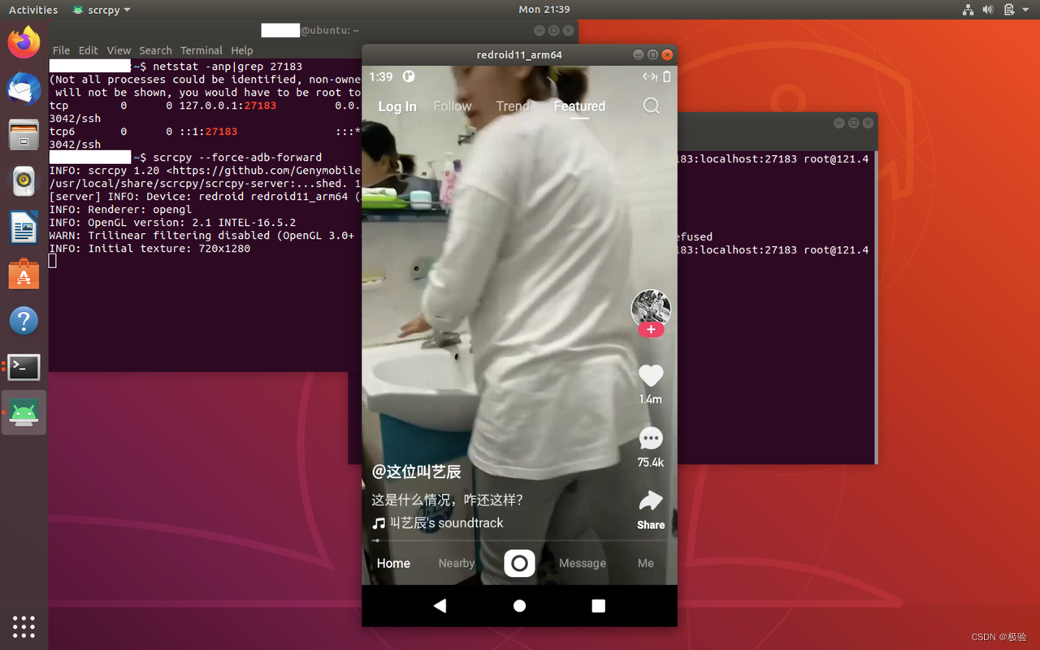Click the phone battery status icon
The width and height of the screenshot is (1040, 650).
tap(667, 76)
